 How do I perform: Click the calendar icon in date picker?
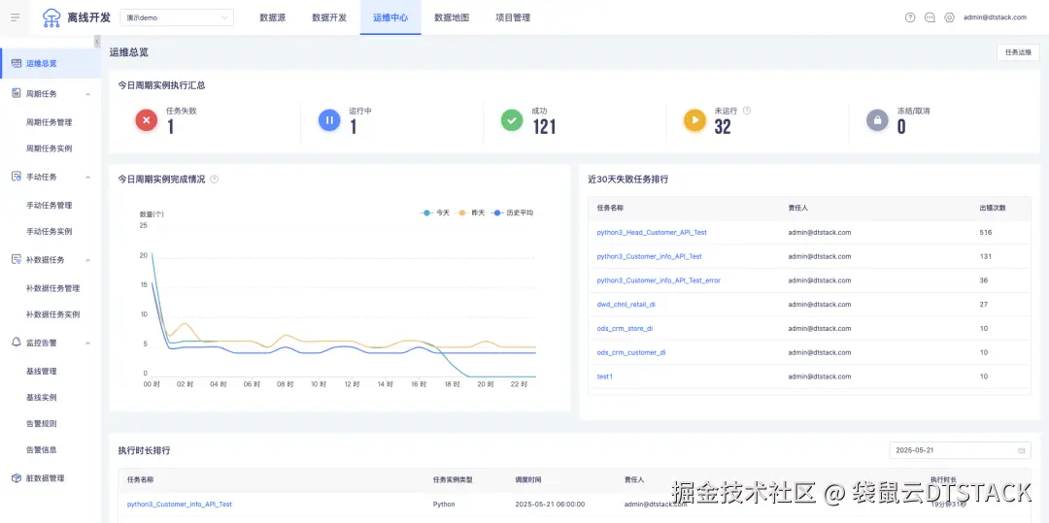tap(1022, 451)
